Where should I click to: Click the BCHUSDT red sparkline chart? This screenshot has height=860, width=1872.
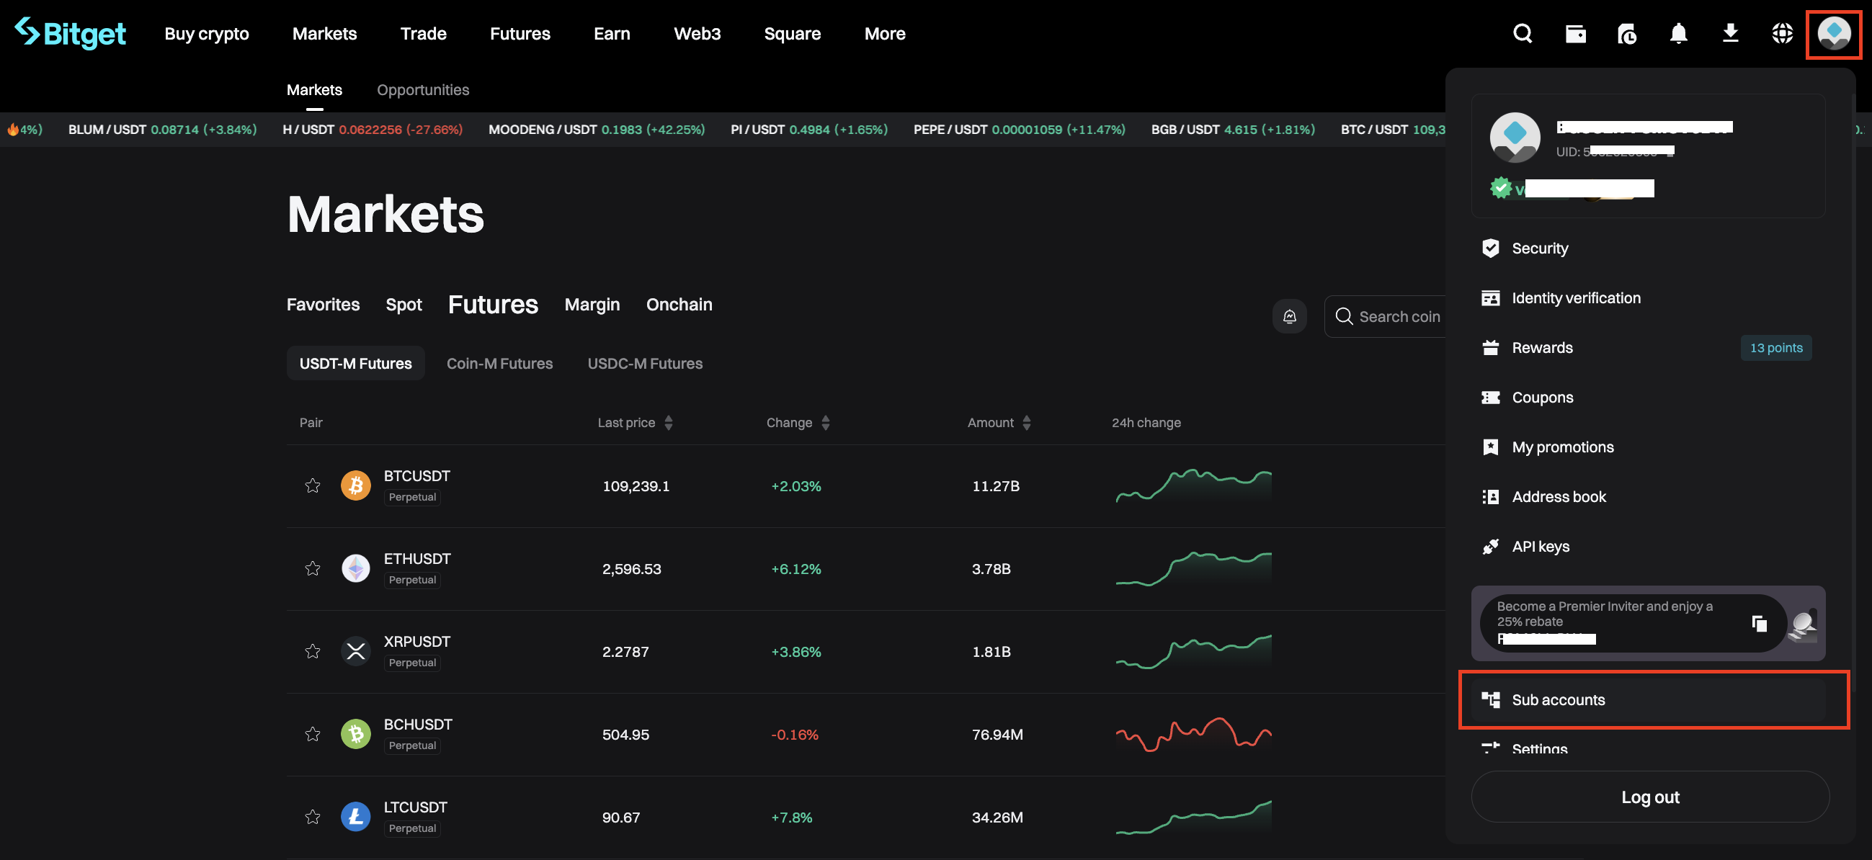[x=1193, y=735]
